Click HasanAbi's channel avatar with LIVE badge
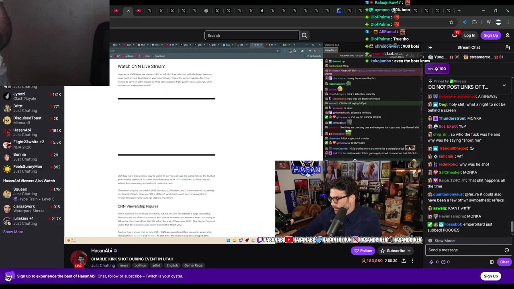The height and width of the screenshot is (289, 514). click(x=79, y=259)
